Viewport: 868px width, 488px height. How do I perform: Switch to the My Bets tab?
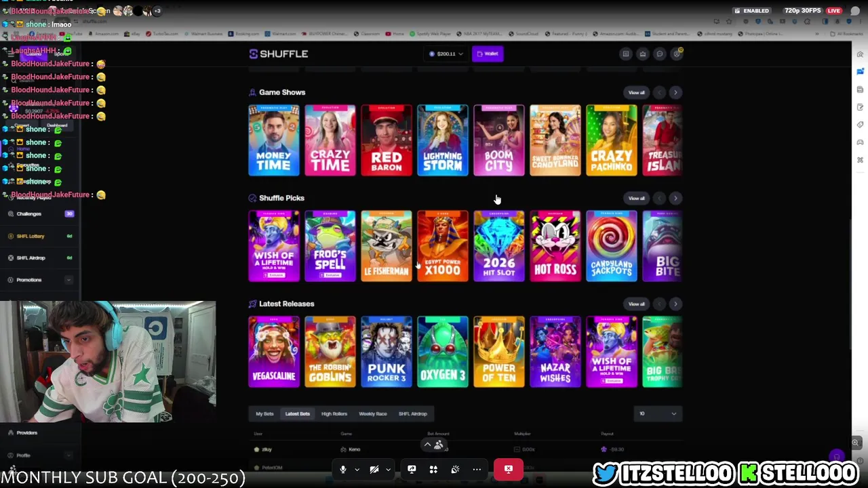pos(264,413)
